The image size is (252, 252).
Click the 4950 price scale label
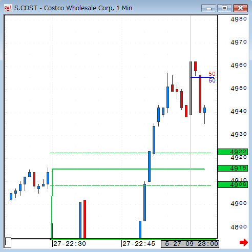click(239, 88)
